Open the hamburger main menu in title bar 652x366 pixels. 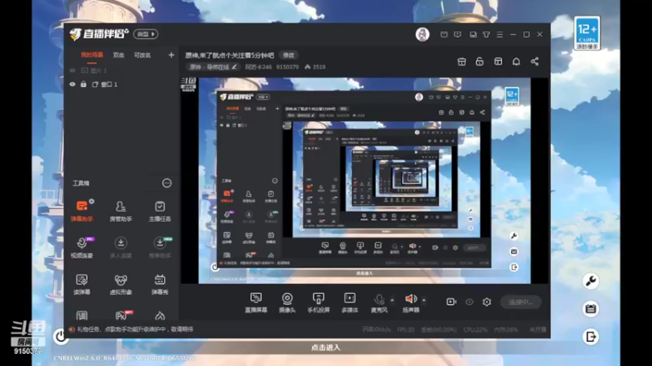(500, 34)
